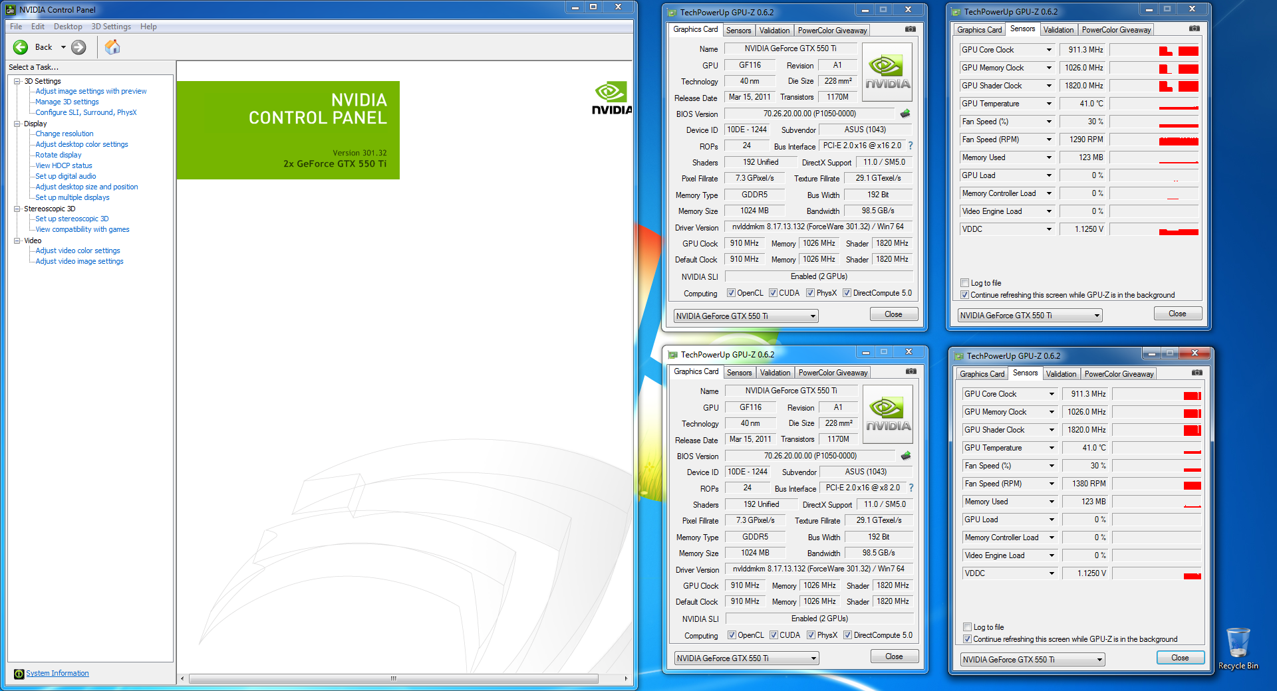Toggle OpenCL checkbox in lower GPU-Z window
The height and width of the screenshot is (691, 1277).
(x=732, y=635)
